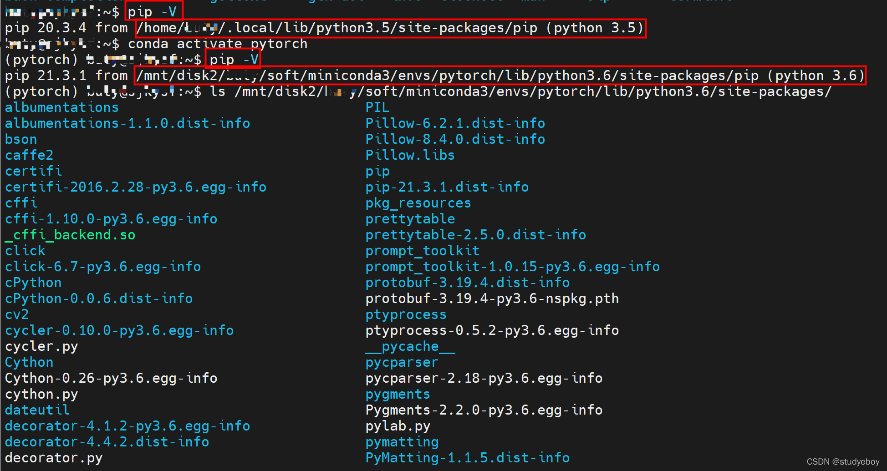Click the __pycache__ directory entry
This screenshot has height=471, width=887.
(x=410, y=346)
